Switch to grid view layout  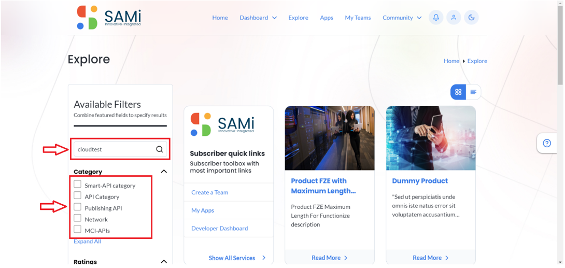tap(458, 92)
